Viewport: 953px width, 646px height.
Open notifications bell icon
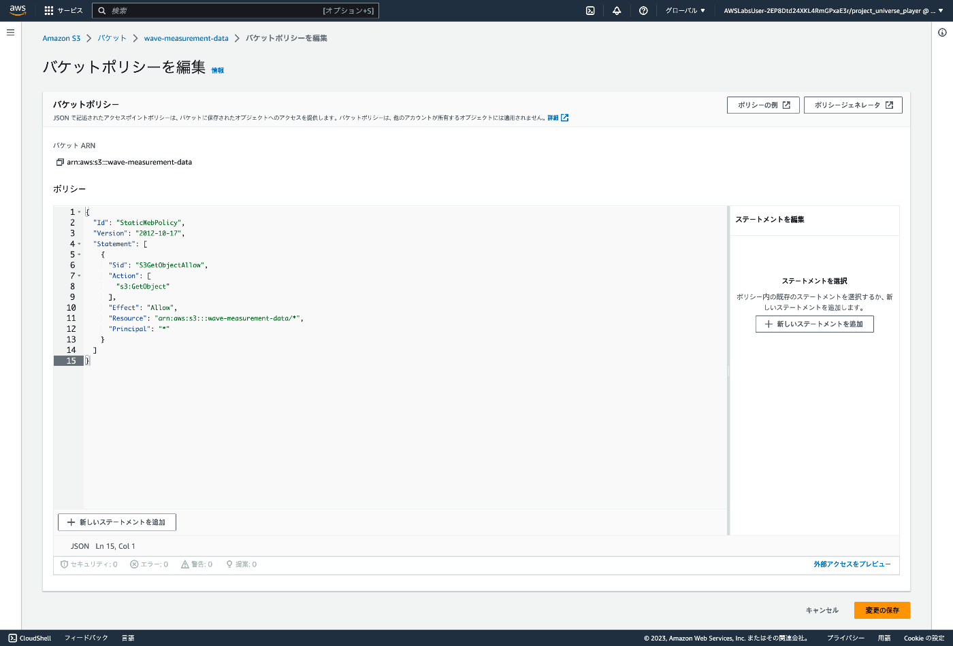(617, 11)
